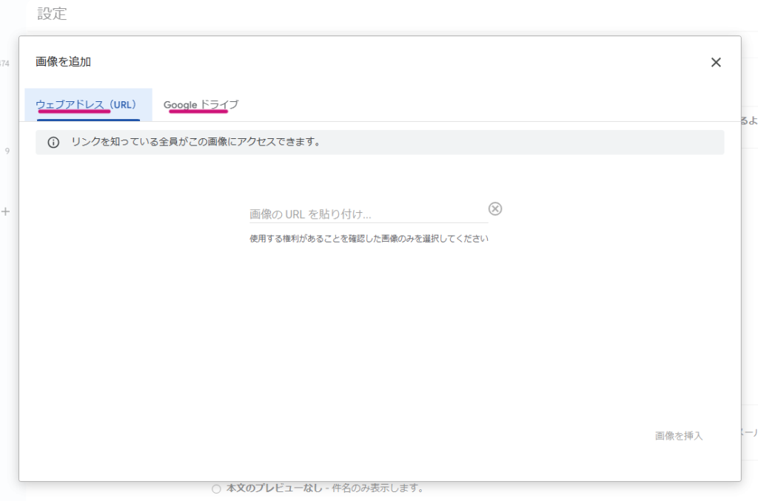Click the number 9 on the left sidebar
758x501 pixels.
coord(7,151)
